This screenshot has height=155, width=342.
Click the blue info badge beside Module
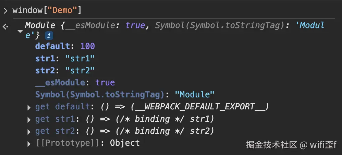click(x=49, y=35)
